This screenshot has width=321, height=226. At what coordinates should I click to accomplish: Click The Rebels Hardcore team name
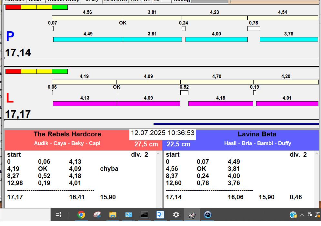point(67,134)
